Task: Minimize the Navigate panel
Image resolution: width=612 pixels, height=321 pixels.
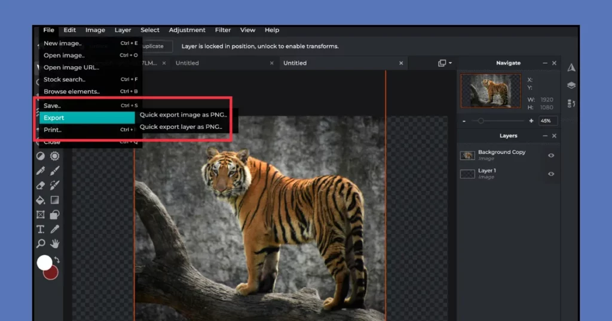Action: [544, 63]
